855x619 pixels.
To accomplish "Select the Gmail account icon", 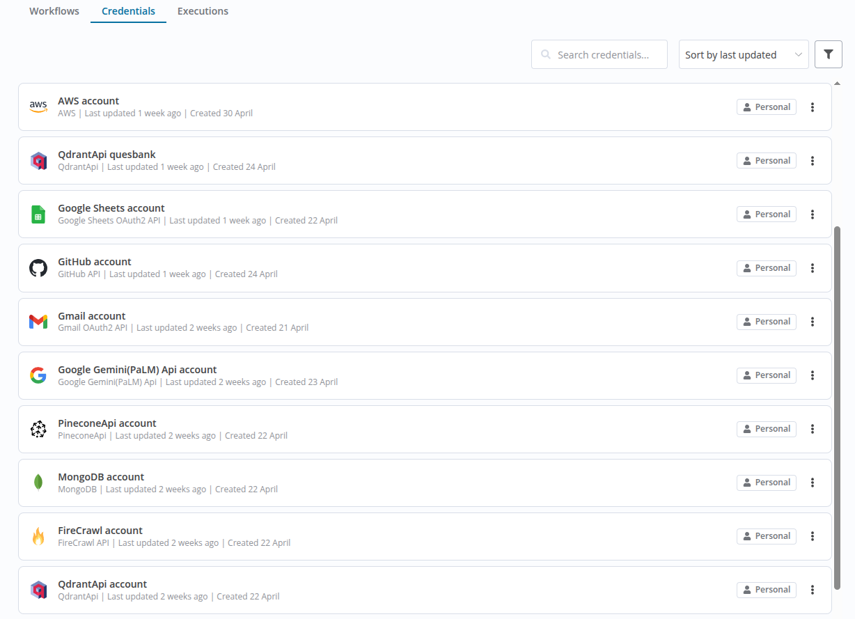I will coord(38,321).
